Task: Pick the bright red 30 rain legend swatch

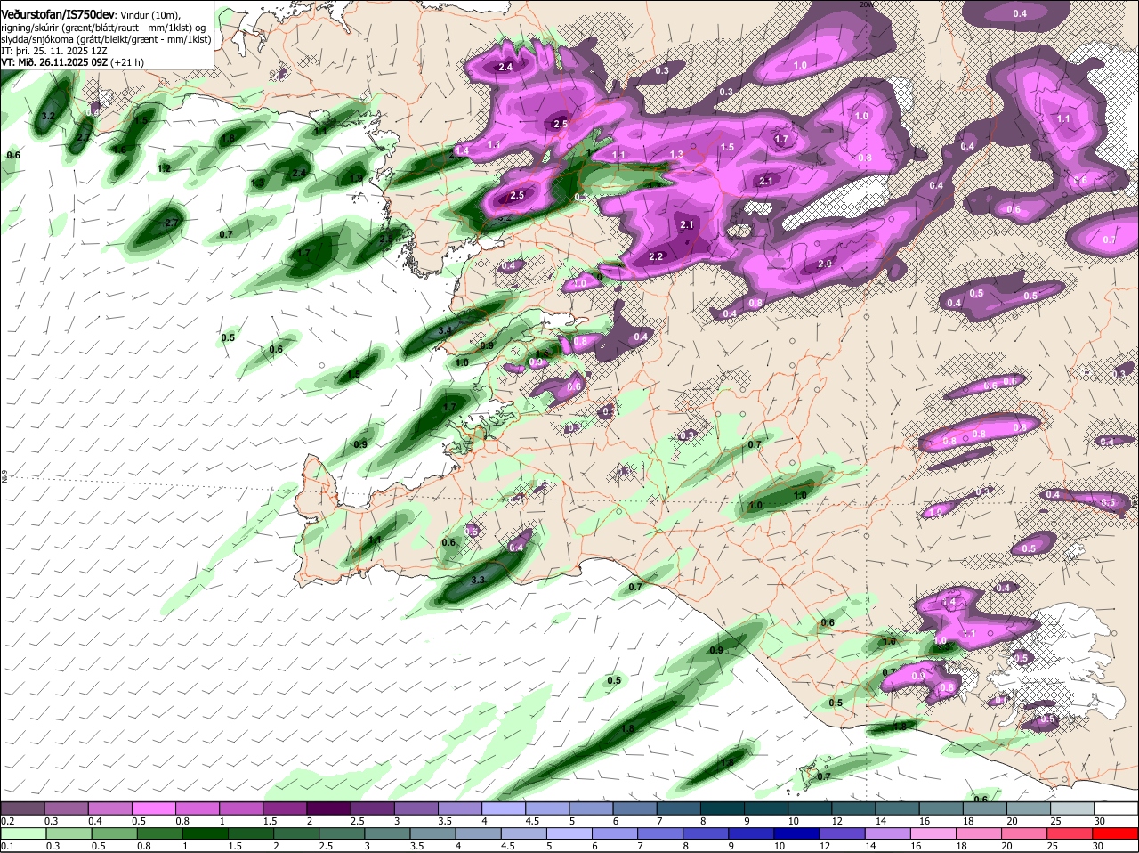Action: [x=1117, y=833]
